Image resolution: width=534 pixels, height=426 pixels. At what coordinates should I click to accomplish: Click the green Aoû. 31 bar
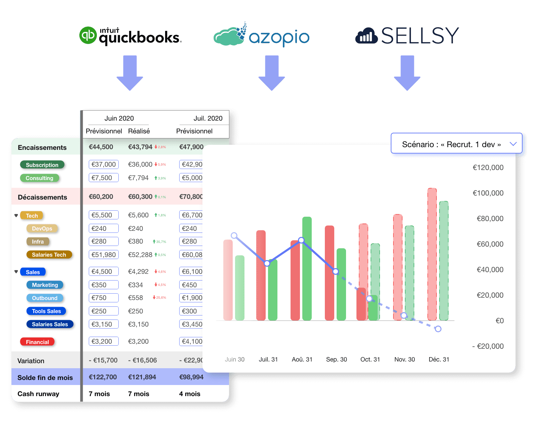click(x=307, y=268)
